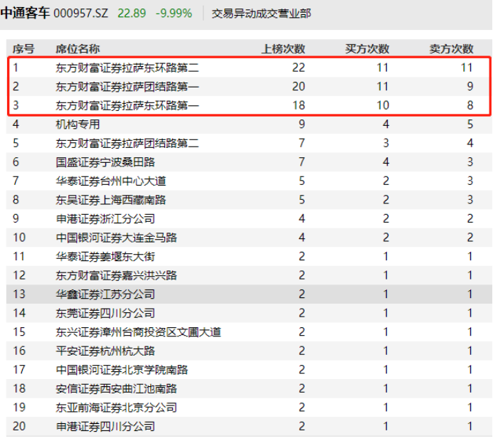This screenshot has height=446, width=493.
Task: Select row 东方财富证券拉萨东环路第一
Action: tap(249, 105)
